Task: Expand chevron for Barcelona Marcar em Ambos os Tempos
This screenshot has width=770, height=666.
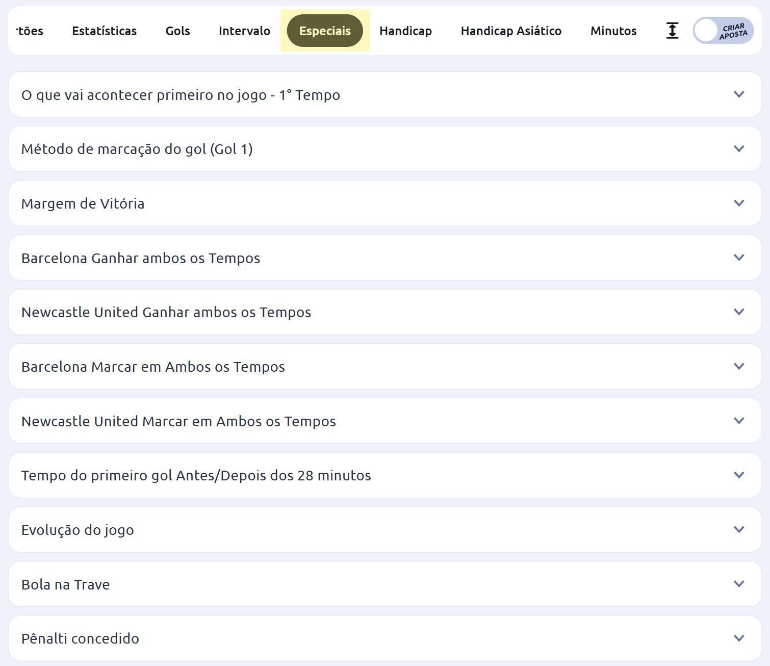Action: pyautogui.click(x=739, y=366)
